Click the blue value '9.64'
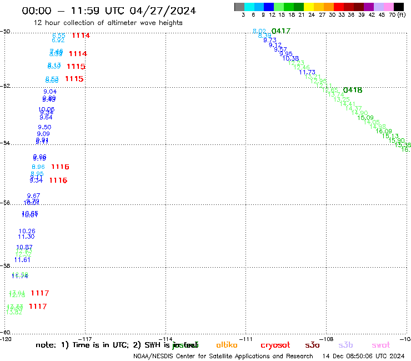This screenshot has width=411, height=361. tap(46, 117)
